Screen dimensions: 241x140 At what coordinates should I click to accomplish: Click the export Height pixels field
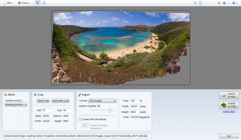[134, 112]
